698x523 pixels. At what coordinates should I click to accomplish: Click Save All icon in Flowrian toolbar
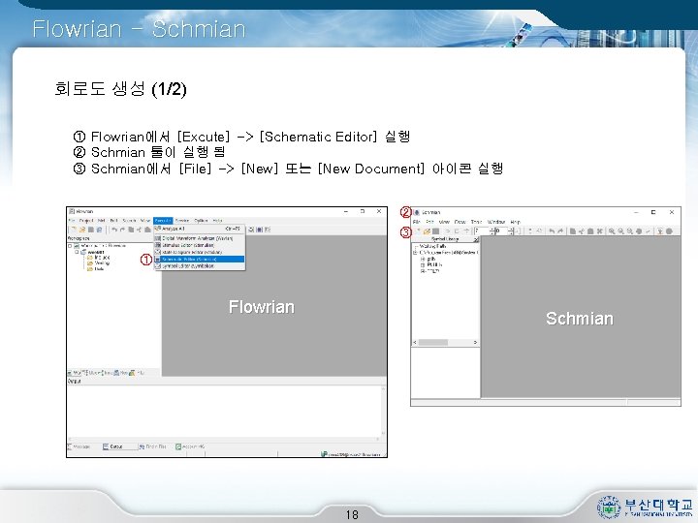point(99,230)
